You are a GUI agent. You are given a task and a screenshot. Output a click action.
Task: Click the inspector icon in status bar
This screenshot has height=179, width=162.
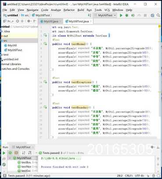(x=153, y=175)
